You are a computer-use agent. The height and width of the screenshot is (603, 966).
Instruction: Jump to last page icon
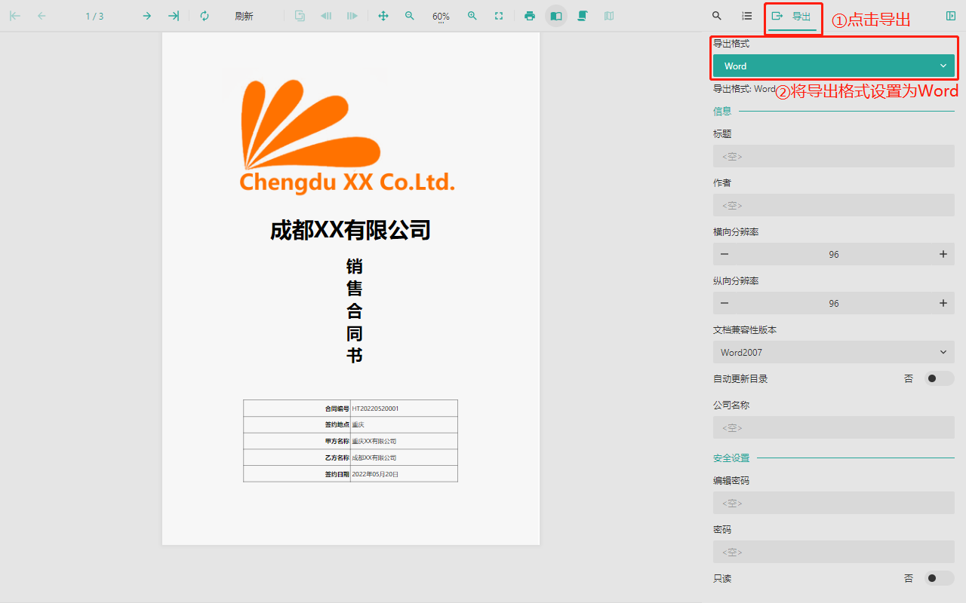point(174,16)
